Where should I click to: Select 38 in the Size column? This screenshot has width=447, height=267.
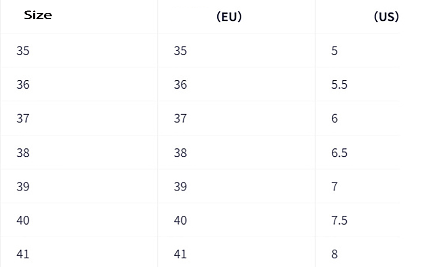pos(23,153)
